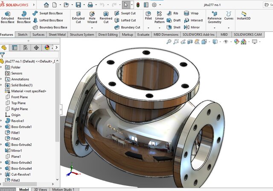Switch to the Surfaces tab
Screen dimensions: 273x191
coord(38,34)
